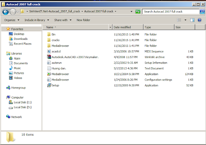This screenshot has width=206, height=145.
Task: Select Computer in navigation pane
Action: 17,98
